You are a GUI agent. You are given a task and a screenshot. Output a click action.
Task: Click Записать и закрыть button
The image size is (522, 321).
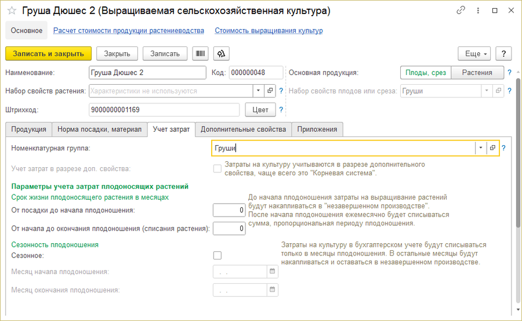48,53
